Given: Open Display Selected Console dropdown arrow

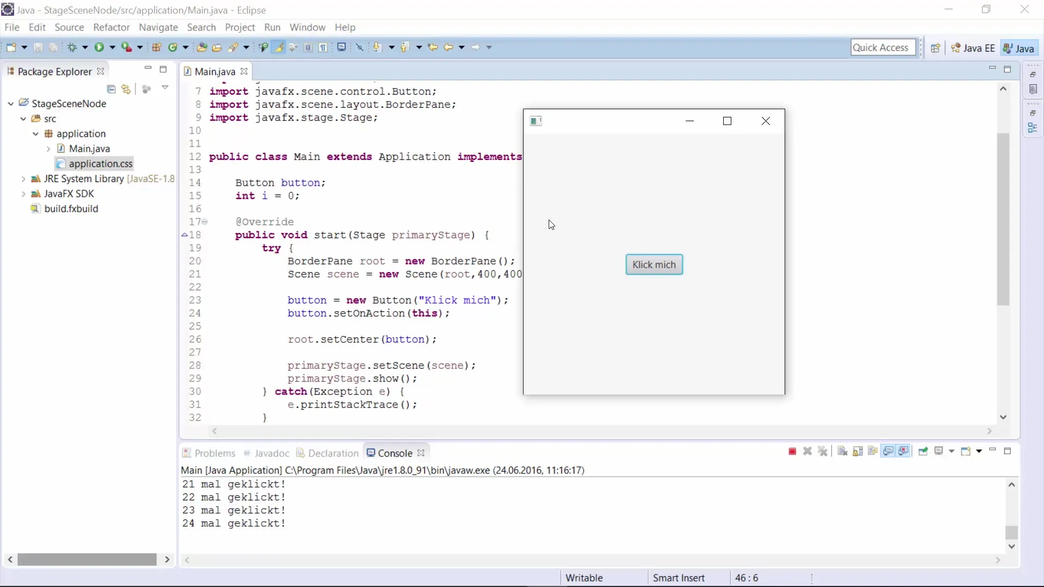Looking at the screenshot, I should click(x=951, y=451).
